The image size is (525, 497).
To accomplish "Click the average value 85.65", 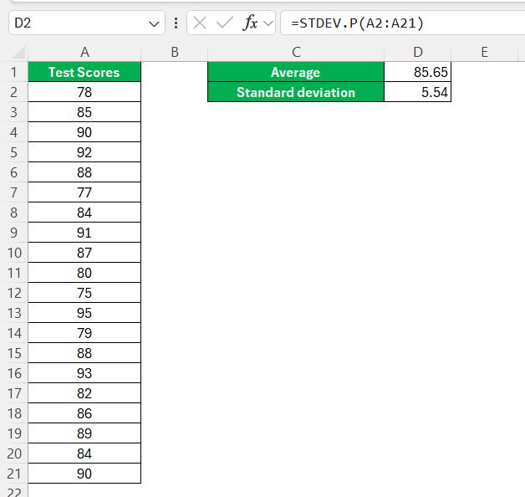I will (x=417, y=72).
